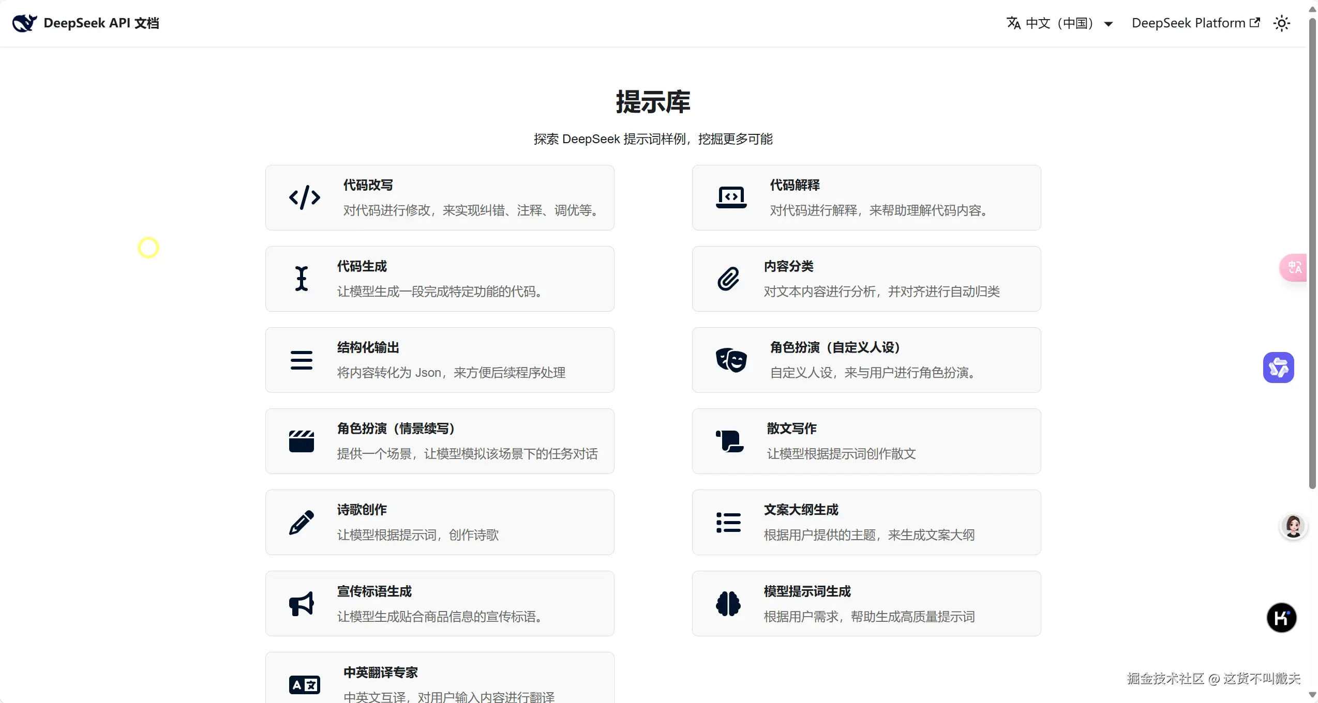Click the brain icon for 模型提示词生成
Image resolution: width=1318 pixels, height=703 pixels.
[728, 603]
